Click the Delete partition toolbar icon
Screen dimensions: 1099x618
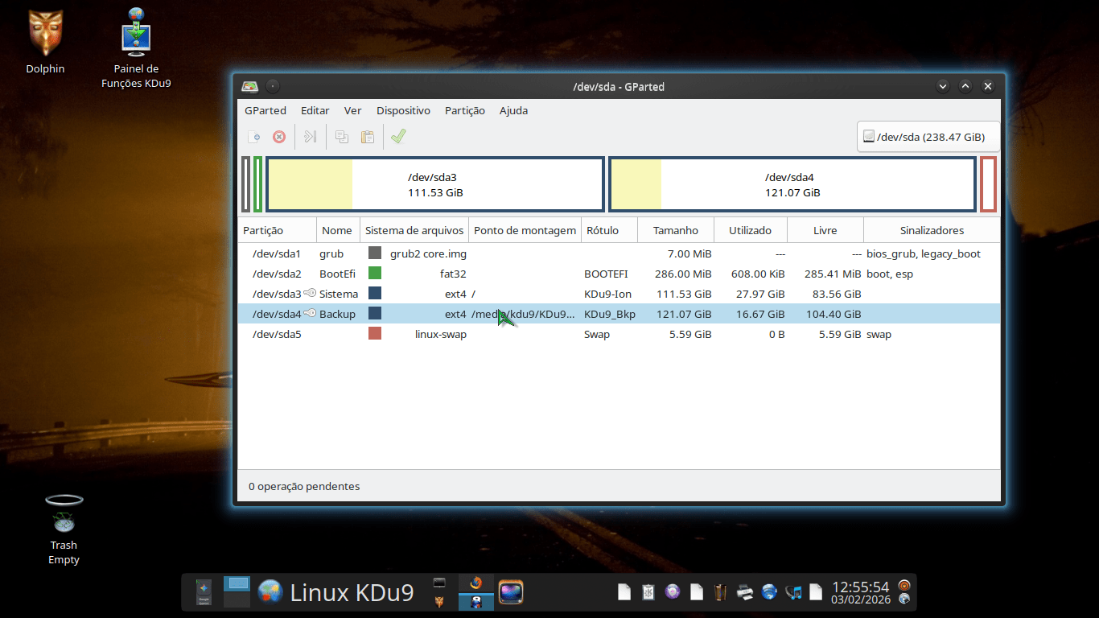coord(279,137)
